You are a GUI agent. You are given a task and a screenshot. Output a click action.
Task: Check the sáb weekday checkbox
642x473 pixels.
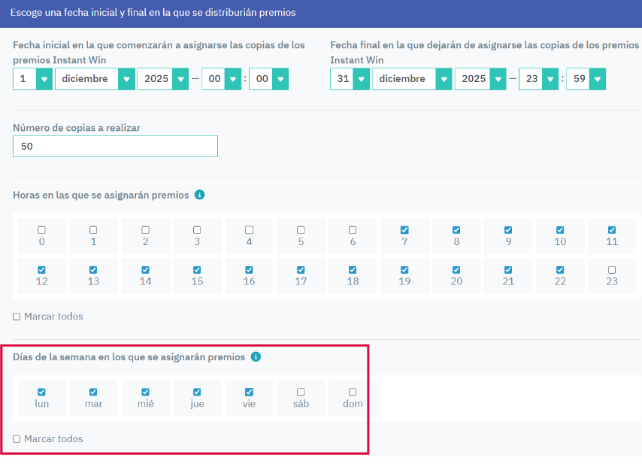(x=301, y=392)
